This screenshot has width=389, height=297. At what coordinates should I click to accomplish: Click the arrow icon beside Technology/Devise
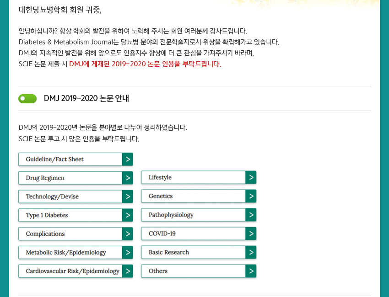pyautogui.click(x=128, y=196)
